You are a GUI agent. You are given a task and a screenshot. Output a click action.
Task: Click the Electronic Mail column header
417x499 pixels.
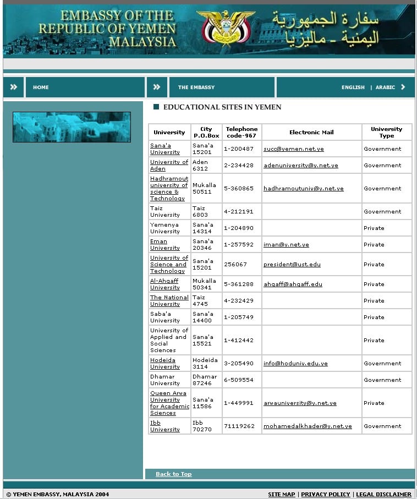(311, 133)
